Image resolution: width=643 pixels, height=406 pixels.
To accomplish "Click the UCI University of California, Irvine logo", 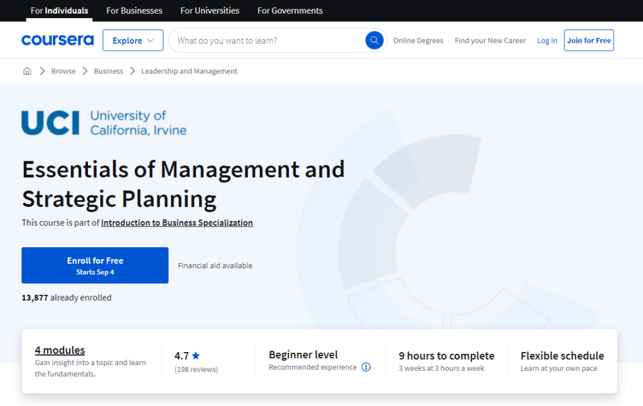I will click(104, 122).
